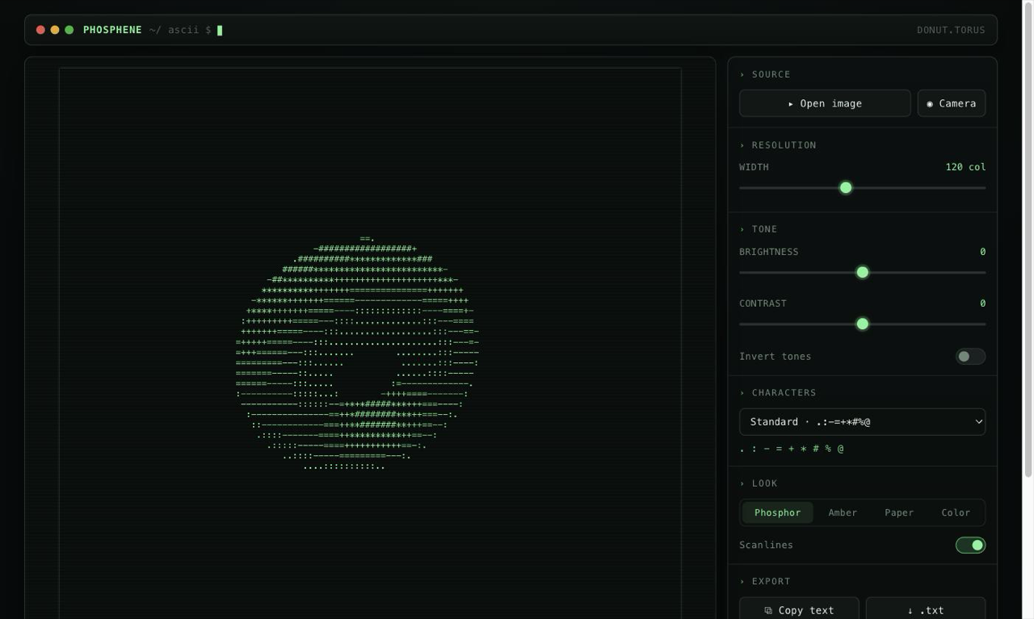The height and width of the screenshot is (619, 1034).
Task: Click the Copy text button
Action: (x=799, y=609)
